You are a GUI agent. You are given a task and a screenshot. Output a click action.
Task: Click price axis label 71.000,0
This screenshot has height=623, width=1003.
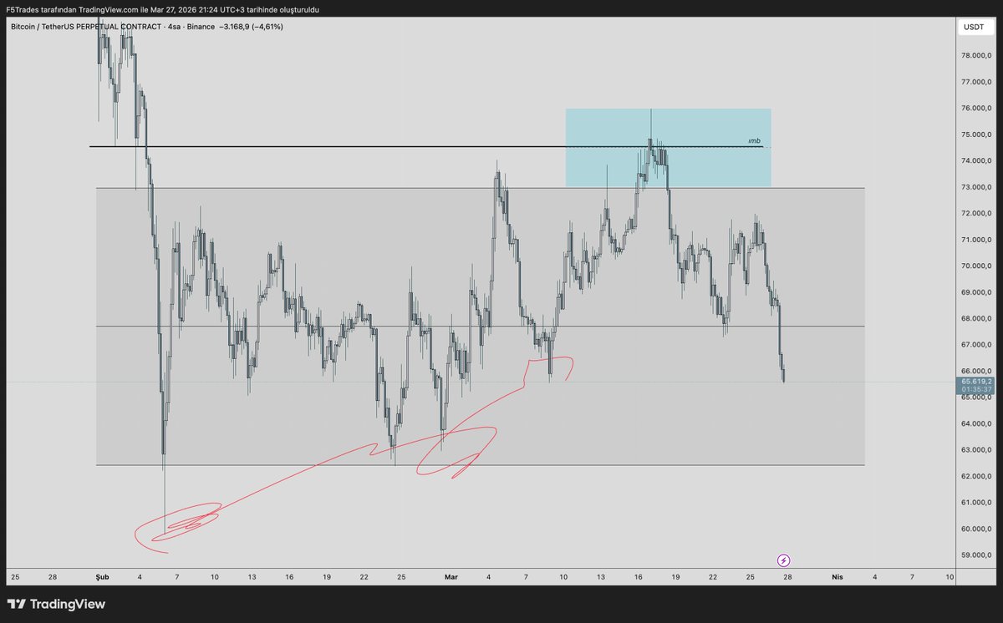(976, 240)
